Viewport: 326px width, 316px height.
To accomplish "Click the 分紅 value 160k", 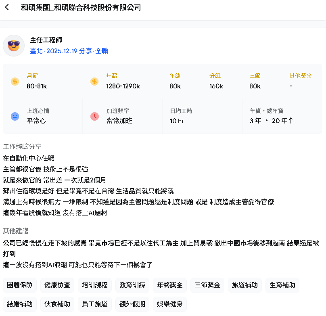I will (216, 86).
